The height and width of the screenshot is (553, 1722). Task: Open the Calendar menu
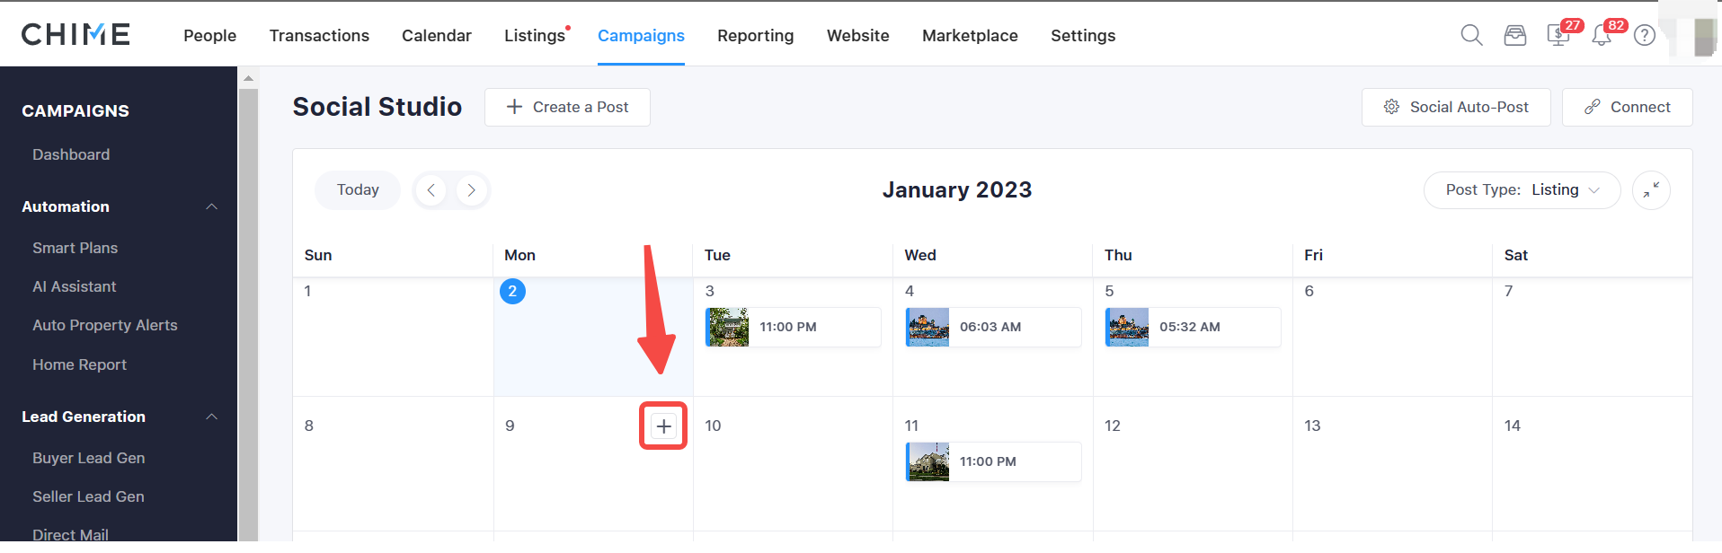[437, 36]
